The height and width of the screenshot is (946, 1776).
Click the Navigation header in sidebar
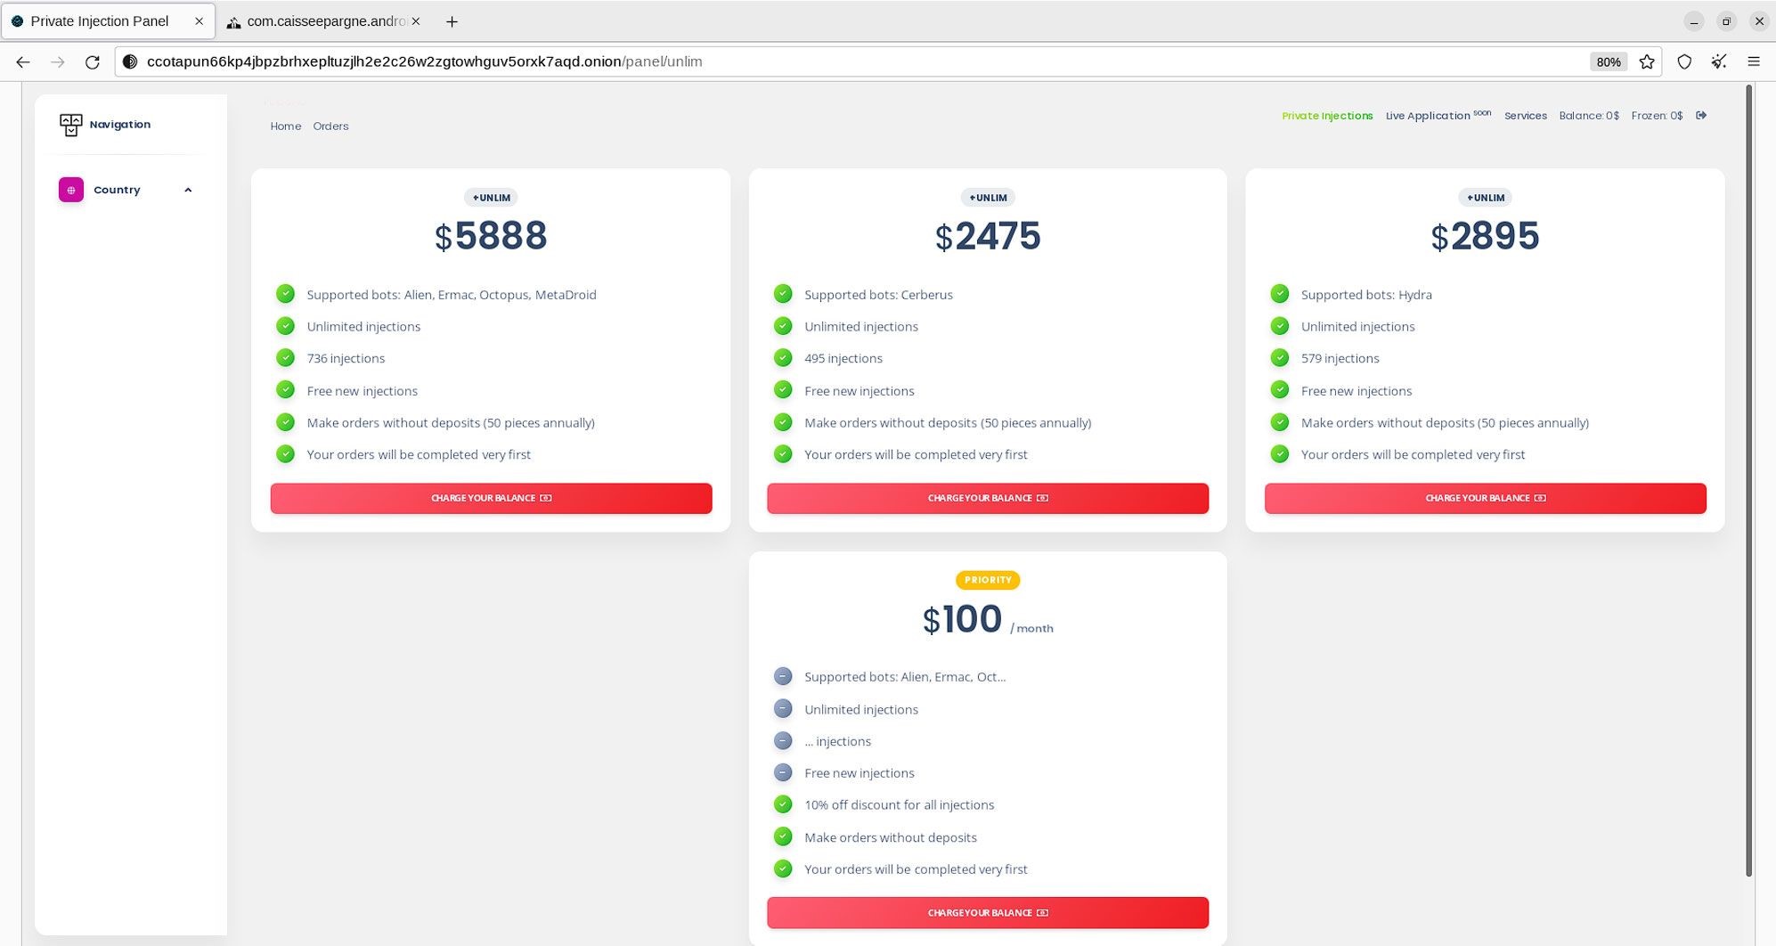(x=119, y=125)
